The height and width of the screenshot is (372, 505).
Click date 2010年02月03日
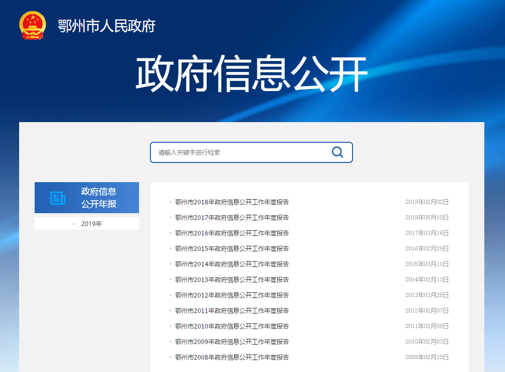click(427, 341)
